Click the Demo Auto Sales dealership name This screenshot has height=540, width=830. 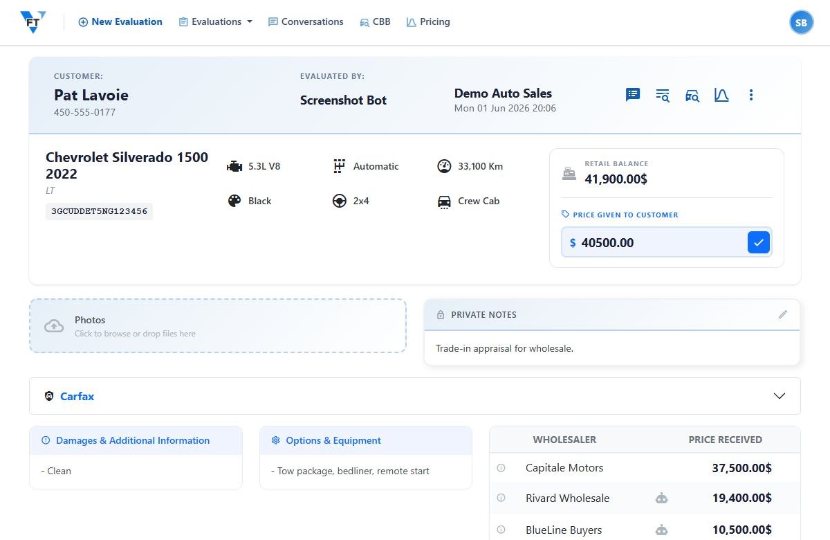503,93
